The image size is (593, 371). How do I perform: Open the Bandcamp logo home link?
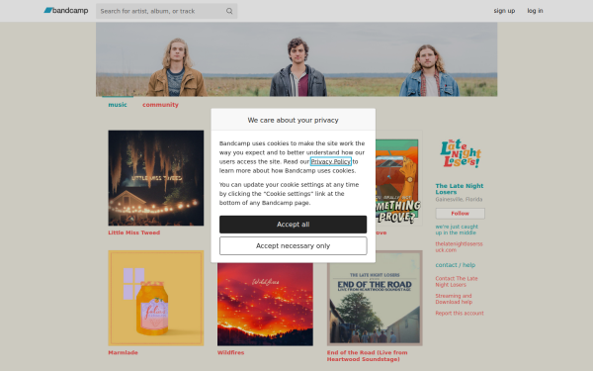66,11
